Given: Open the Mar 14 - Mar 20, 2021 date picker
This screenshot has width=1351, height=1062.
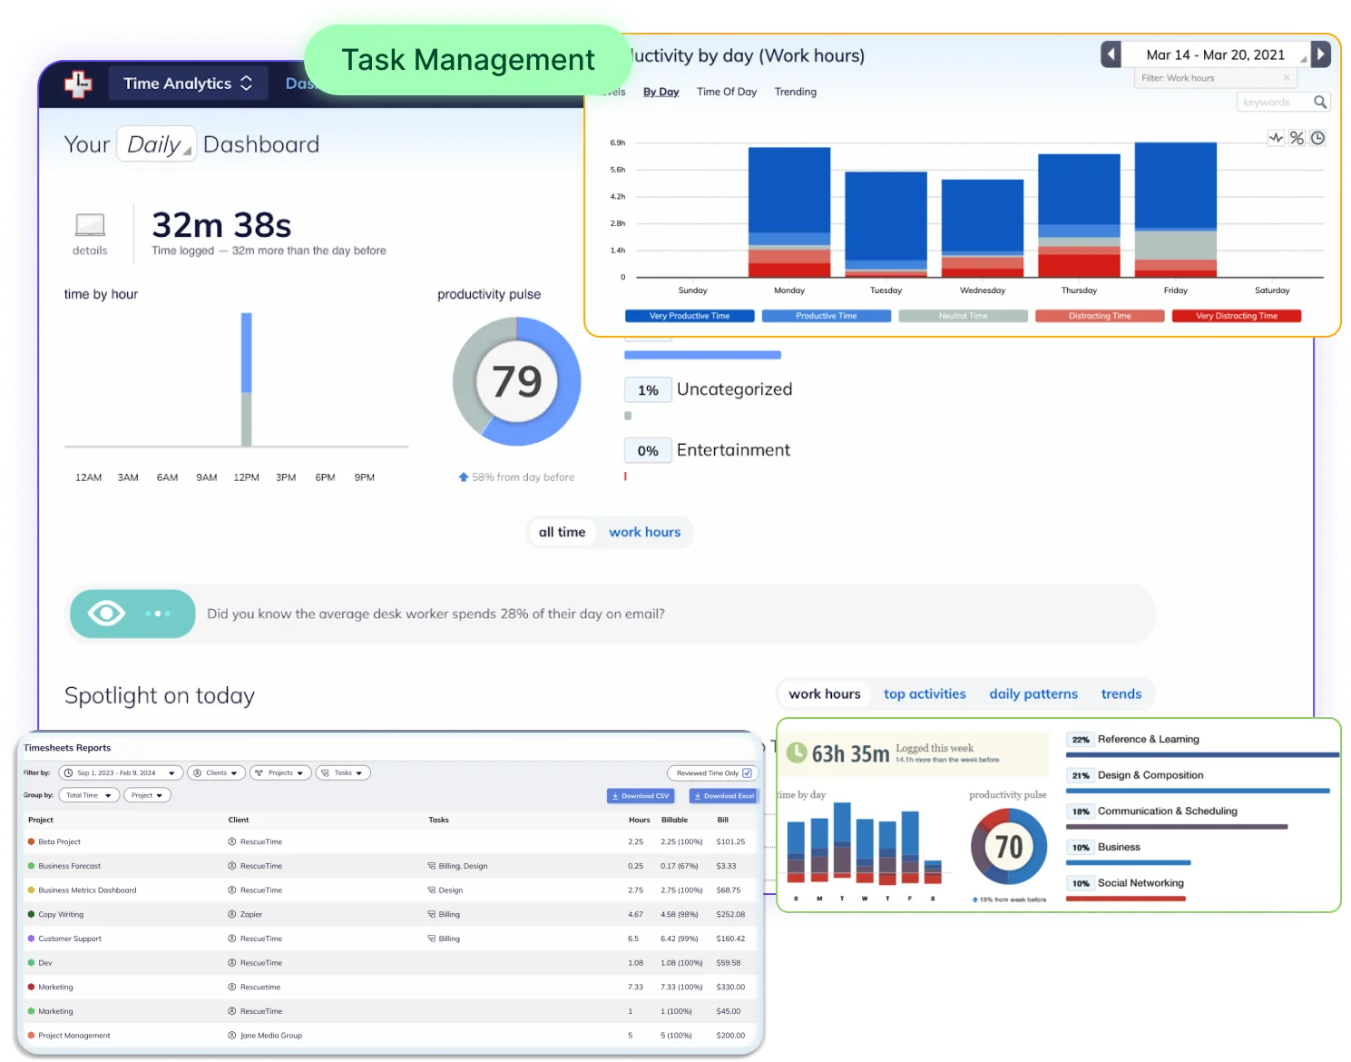Looking at the screenshot, I should click(1216, 54).
